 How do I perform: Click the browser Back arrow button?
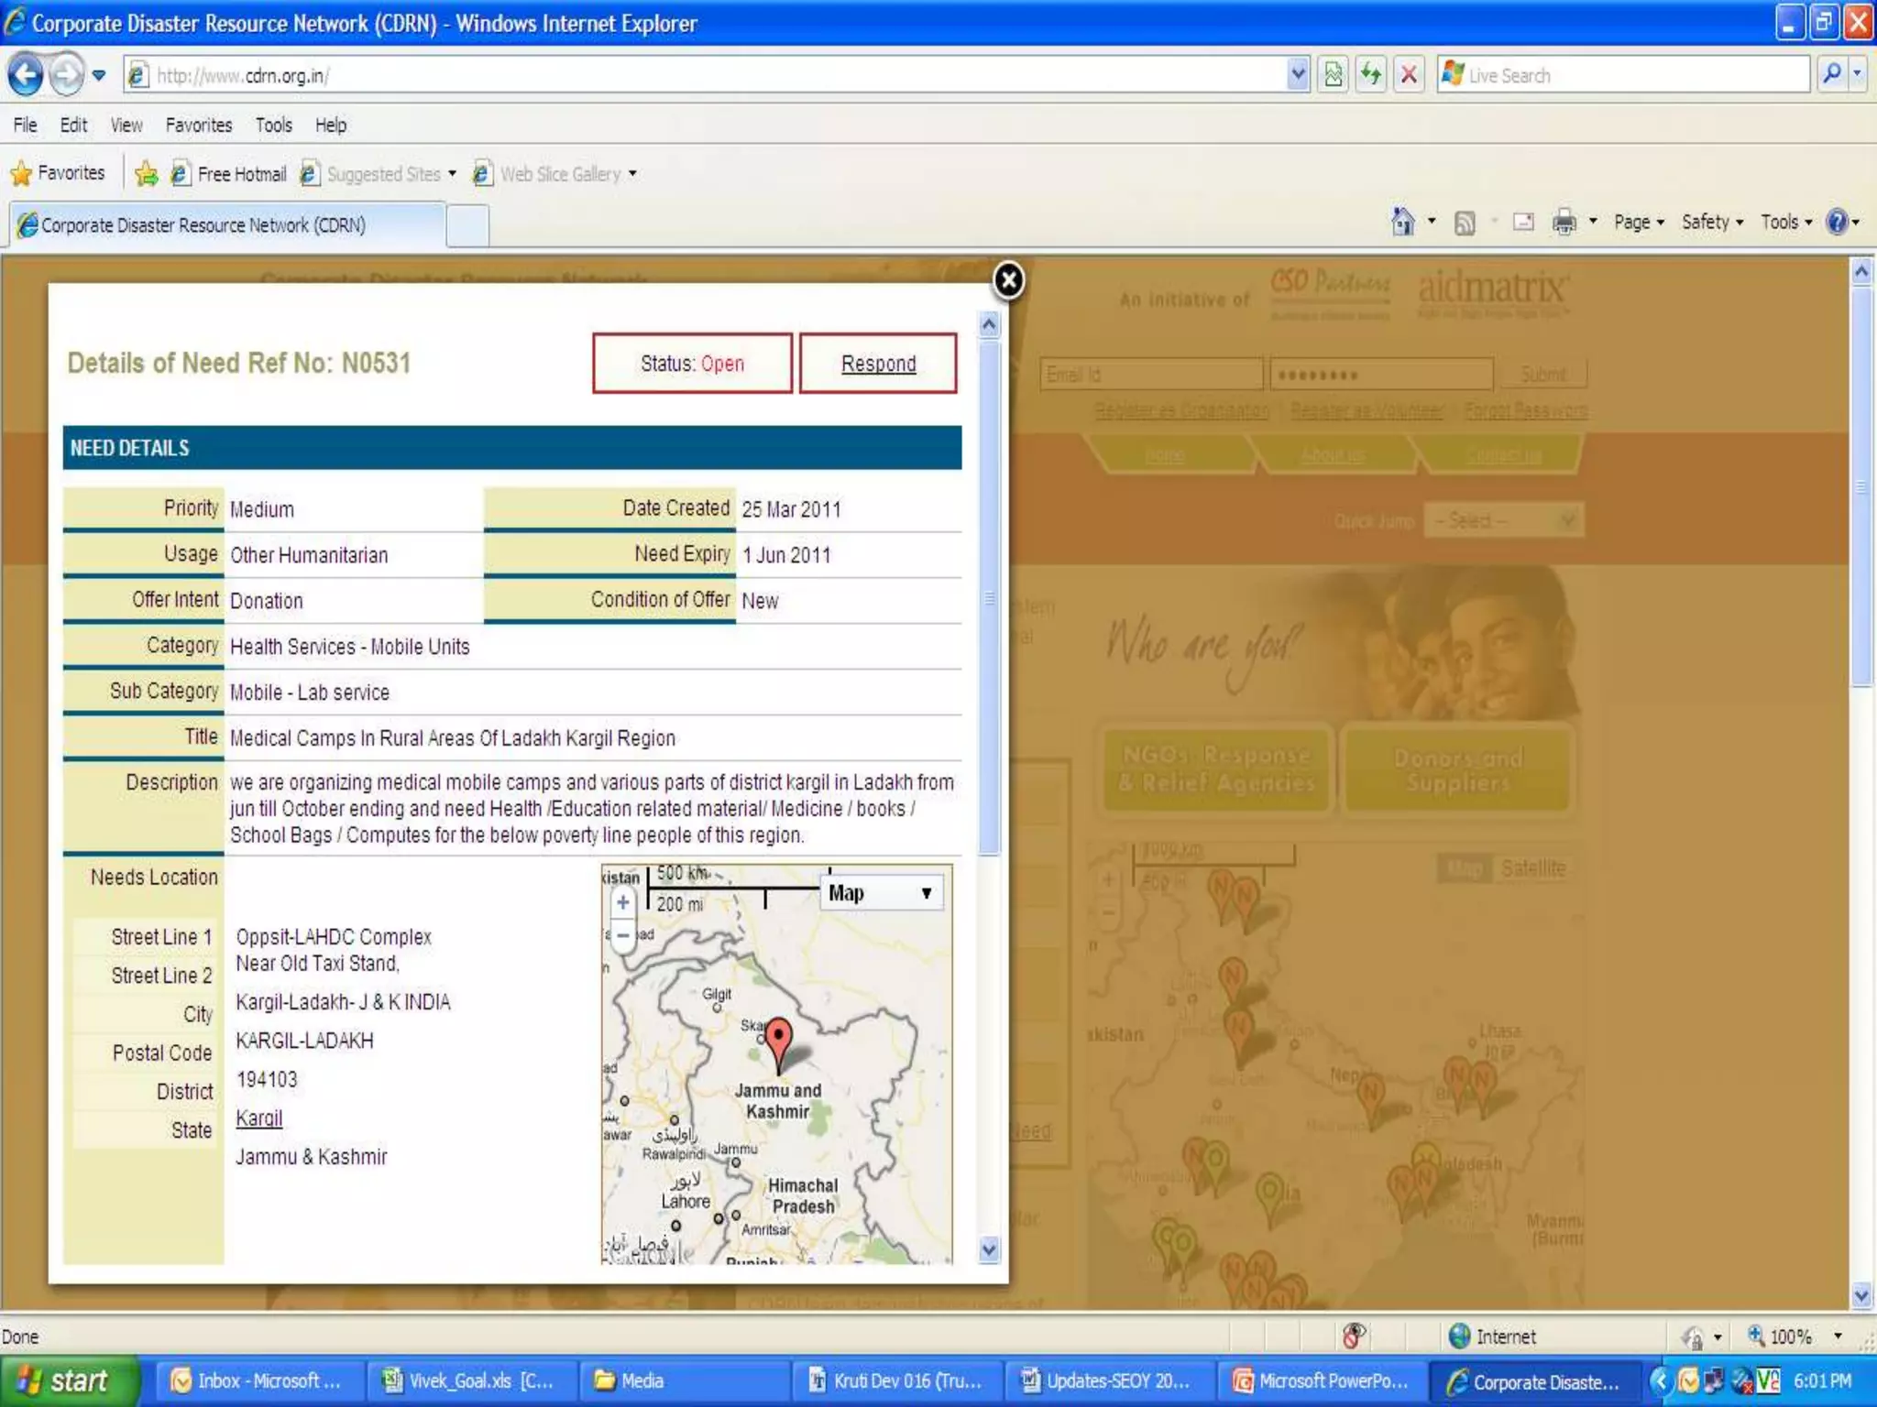[x=27, y=74]
